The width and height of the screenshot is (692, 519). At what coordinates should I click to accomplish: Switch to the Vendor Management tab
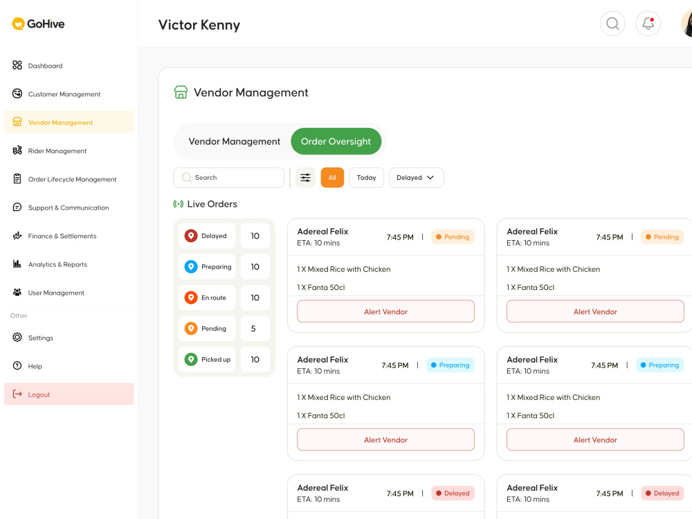[235, 141]
